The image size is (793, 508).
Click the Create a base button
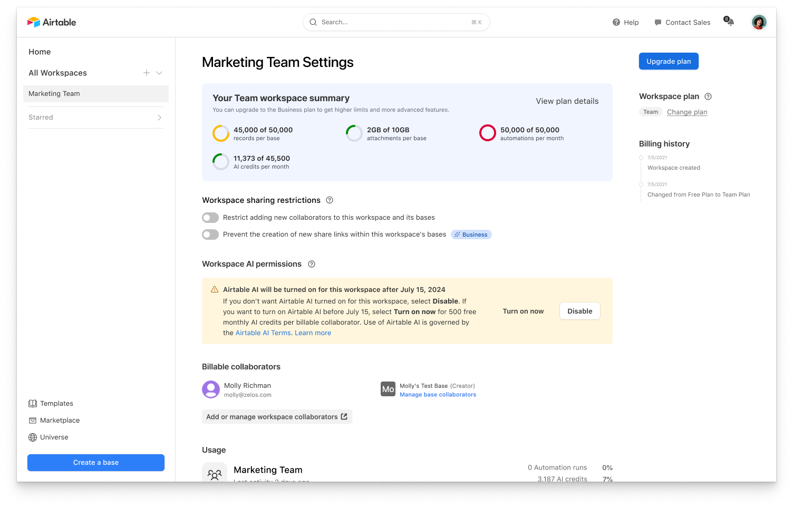96,463
